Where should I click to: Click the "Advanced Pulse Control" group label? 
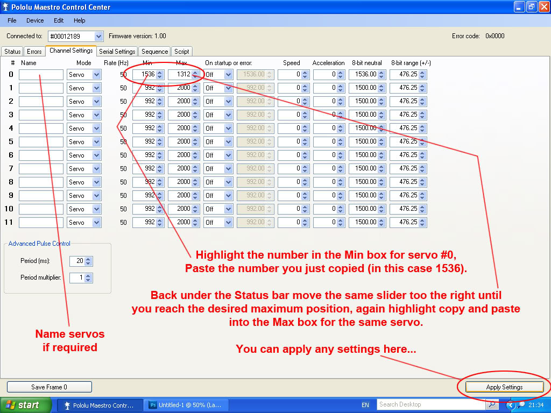click(x=39, y=244)
